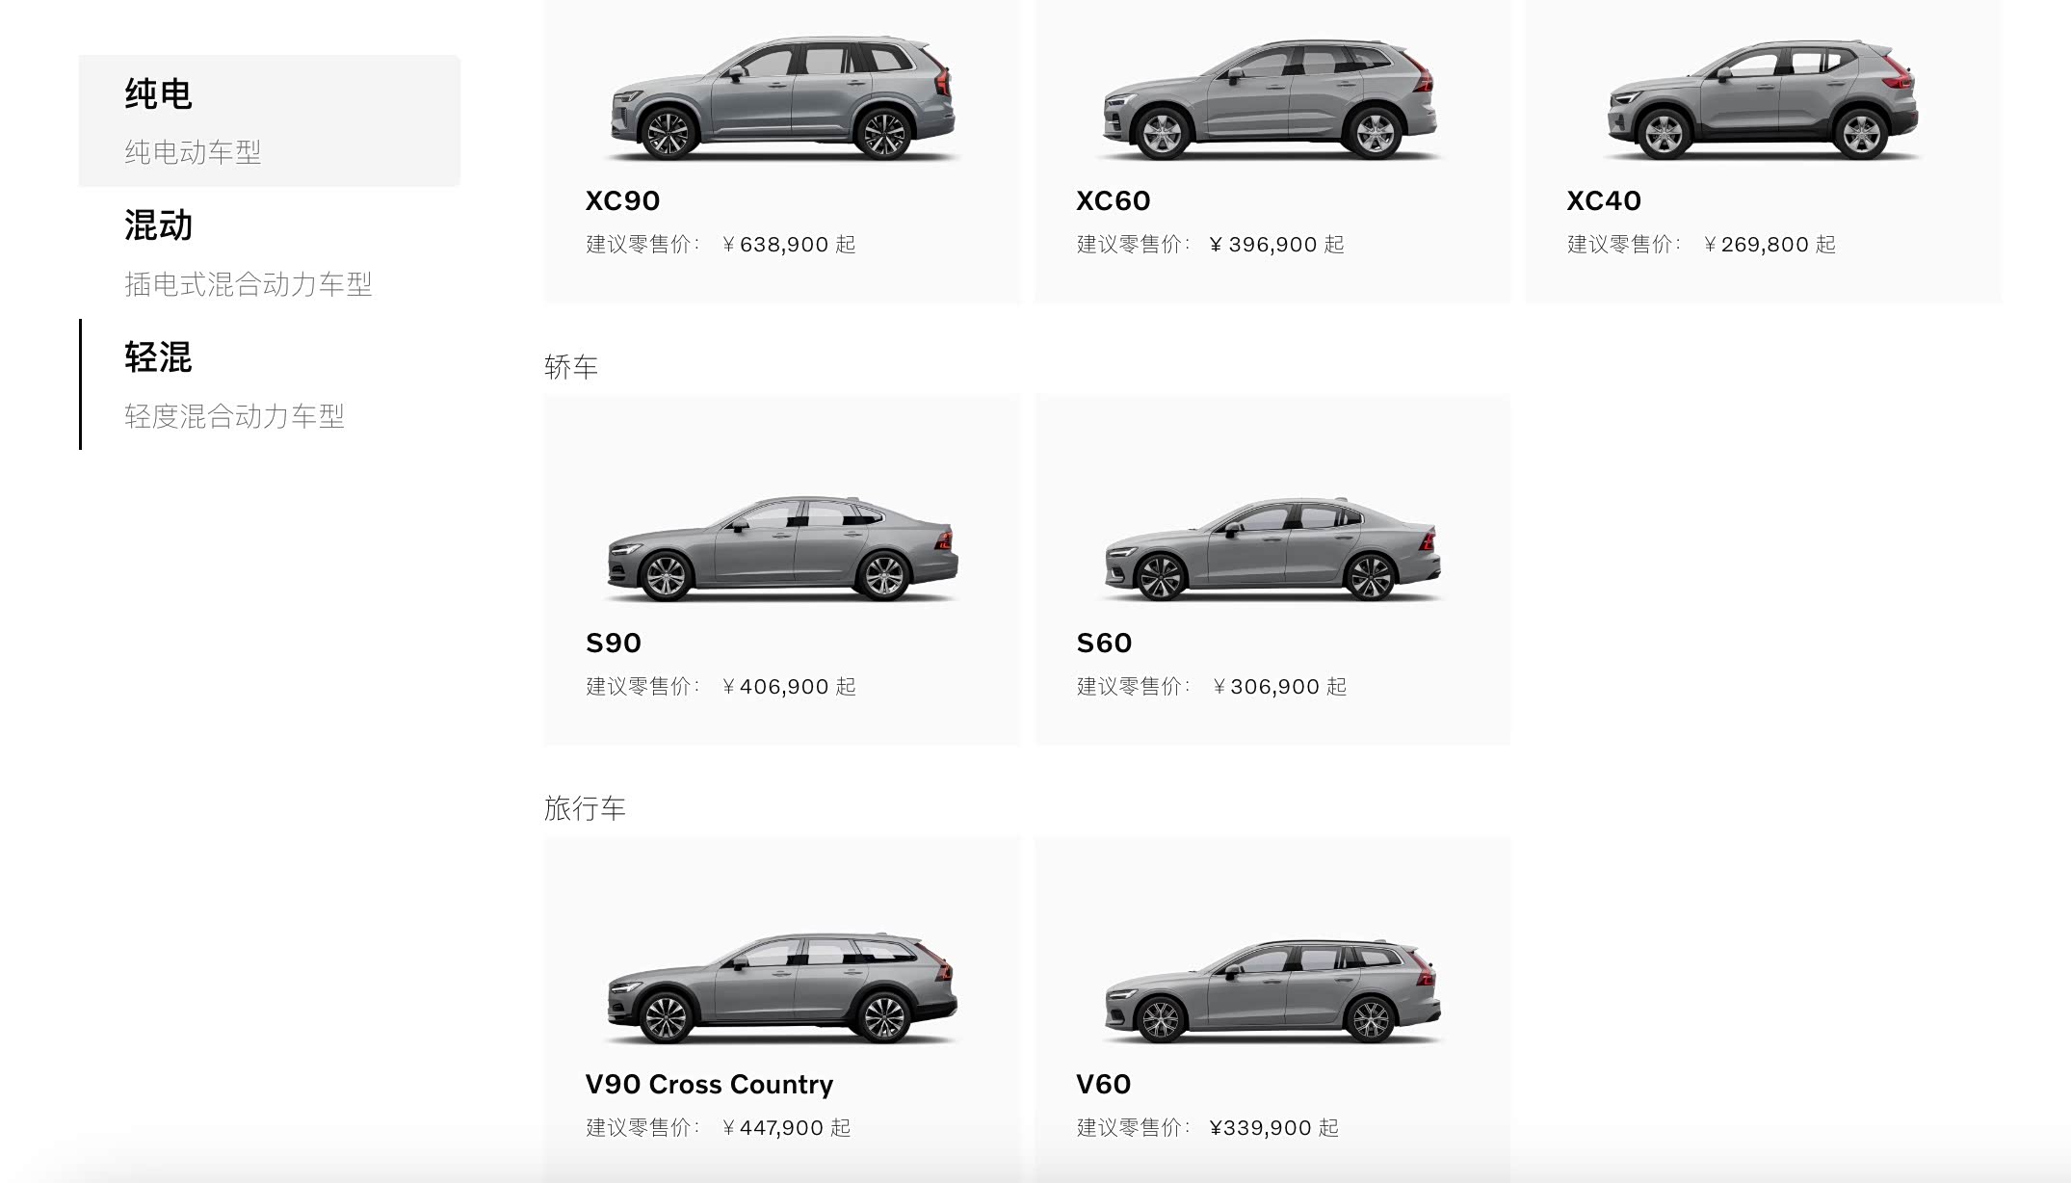Viewport: 2071px width, 1183px height.
Task: Click the XC90 car image
Action: tap(783, 97)
